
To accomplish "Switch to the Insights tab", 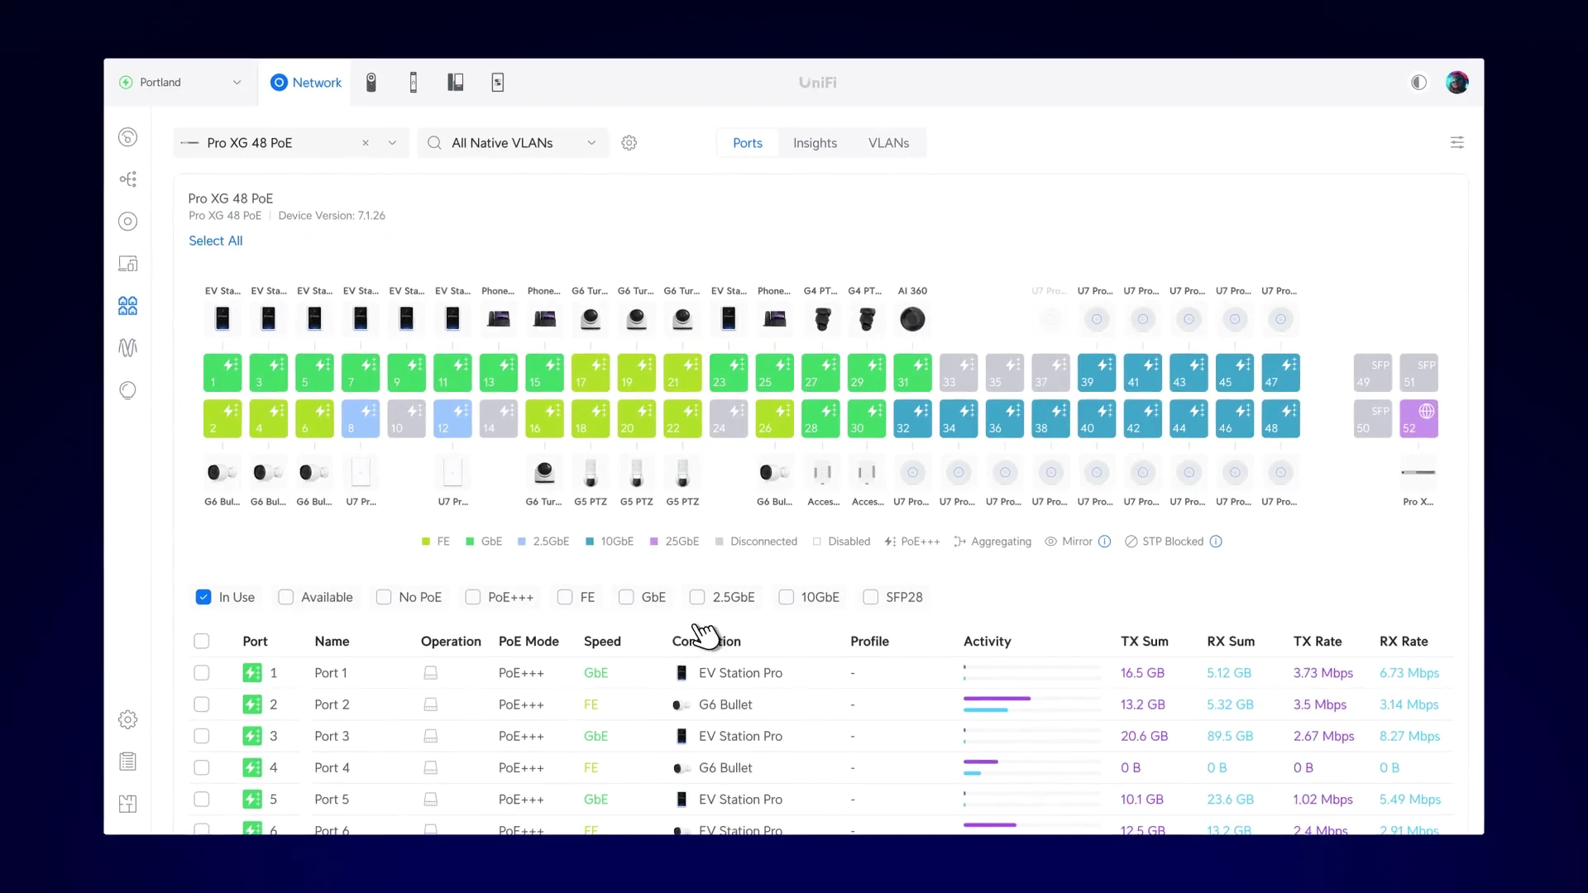I will click(815, 143).
